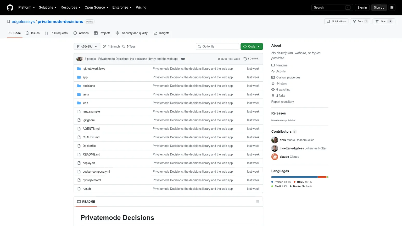Open the docker-compose.yml file
Screen dimensions: 402x226
coord(96,172)
